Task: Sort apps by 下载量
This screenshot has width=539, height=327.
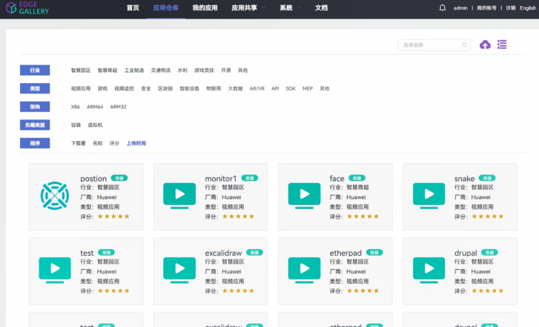Action: 78,143
